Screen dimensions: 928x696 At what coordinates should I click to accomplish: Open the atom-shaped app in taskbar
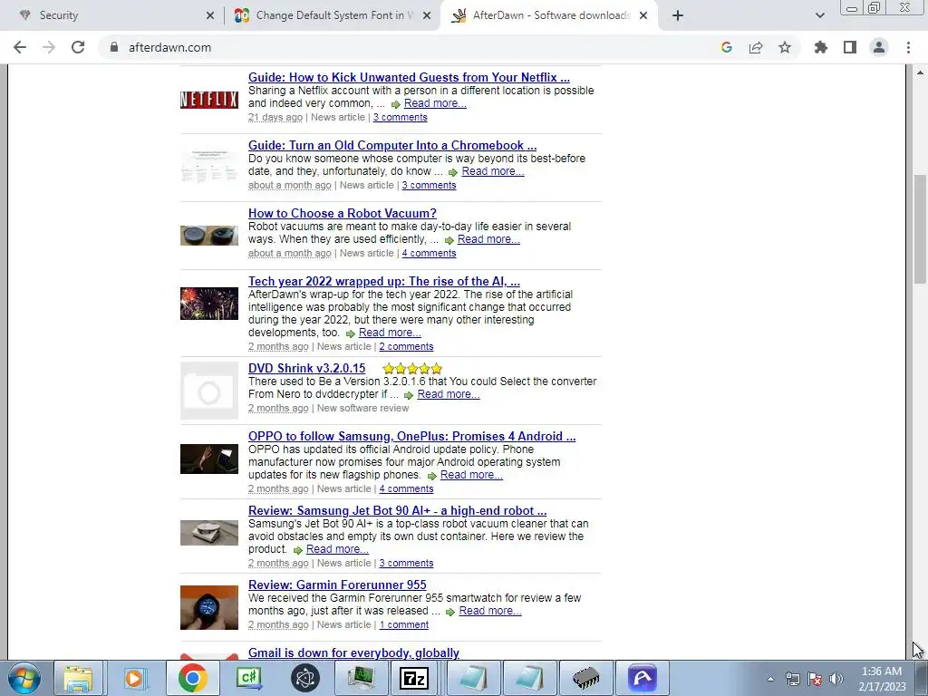tap(305, 678)
